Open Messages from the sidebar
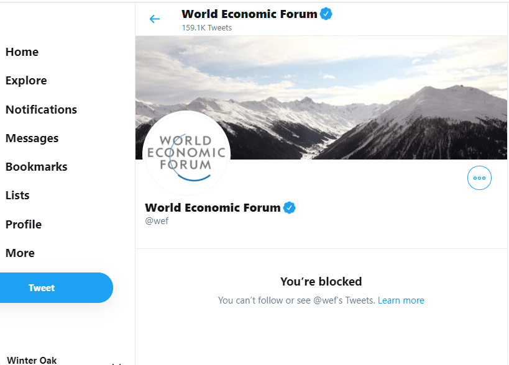Image resolution: width=509 pixels, height=365 pixels. pos(32,138)
